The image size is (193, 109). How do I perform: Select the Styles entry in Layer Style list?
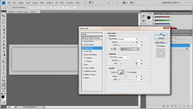coord(92,34)
